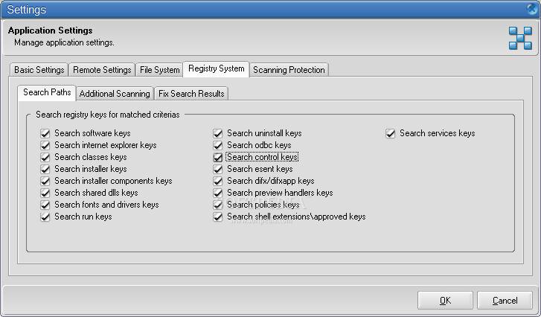Click the application settings logo icon
The image size is (541, 317).
(x=520, y=38)
